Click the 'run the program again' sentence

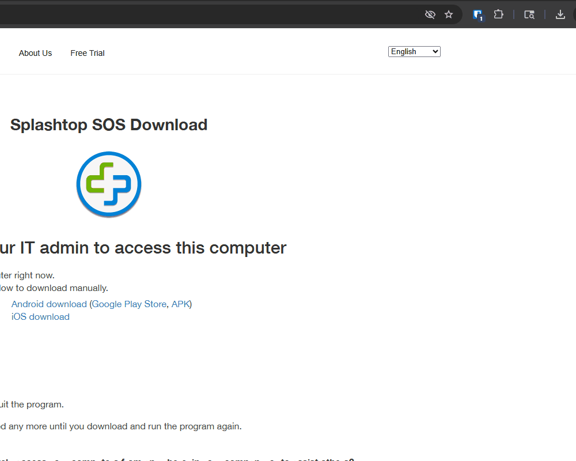point(121,426)
